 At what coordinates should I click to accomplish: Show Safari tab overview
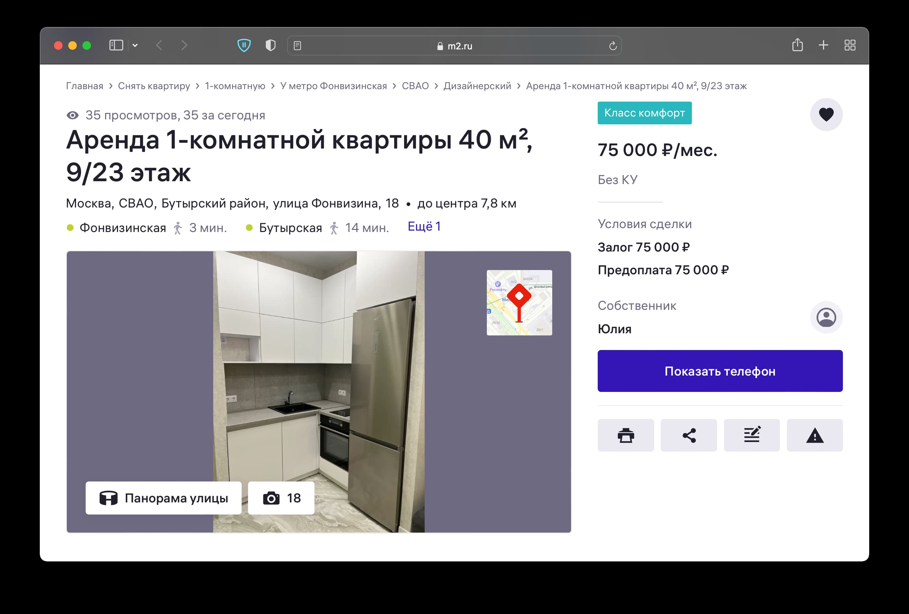click(x=850, y=45)
